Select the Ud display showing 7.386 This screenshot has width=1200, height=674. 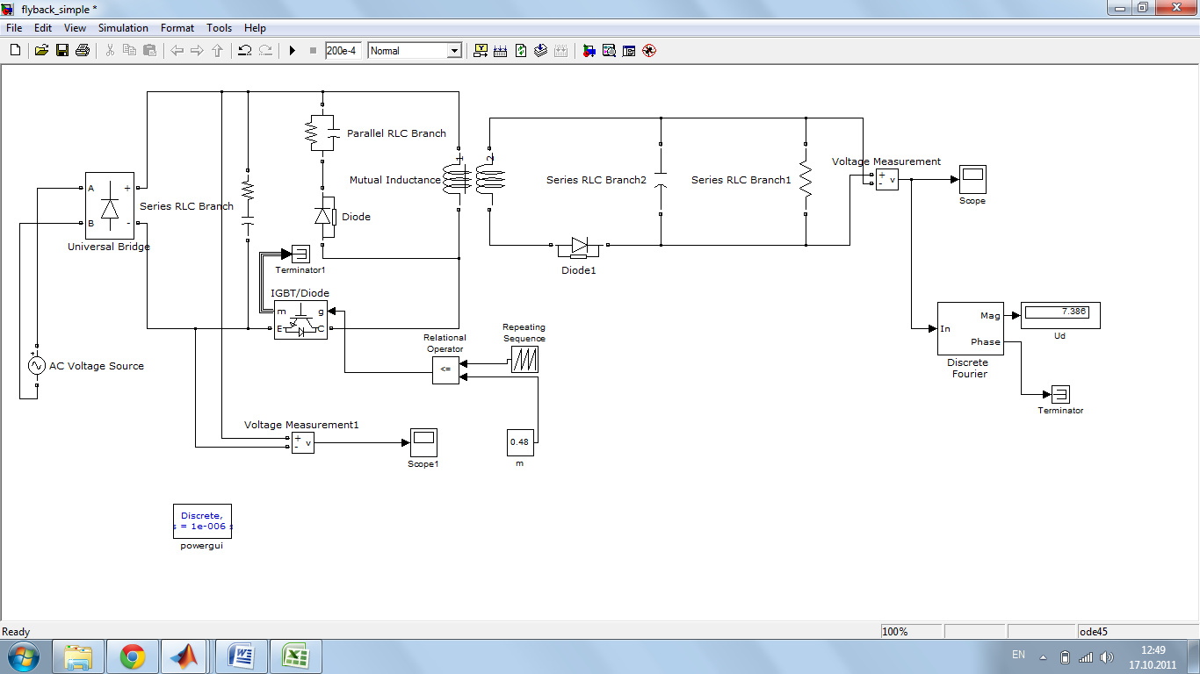click(x=1060, y=315)
